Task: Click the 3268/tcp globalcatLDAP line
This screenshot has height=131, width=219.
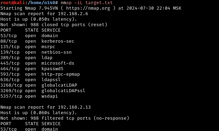Action: tap(39, 85)
